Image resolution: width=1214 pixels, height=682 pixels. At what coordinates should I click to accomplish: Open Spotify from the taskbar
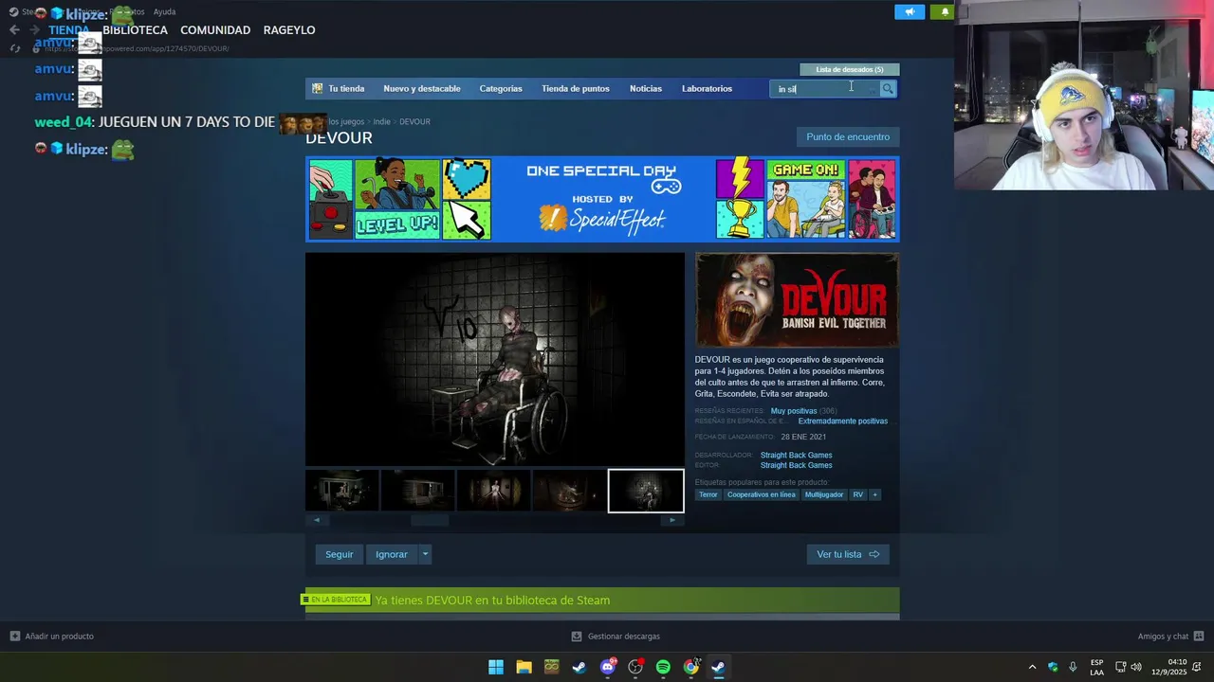(663, 667)
